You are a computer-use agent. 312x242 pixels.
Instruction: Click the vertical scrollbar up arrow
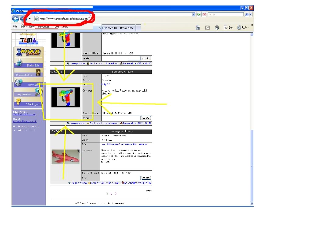click(252, 34)
